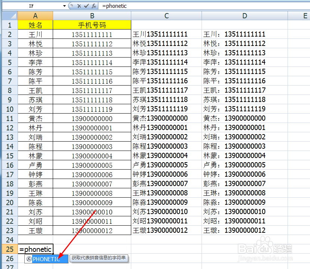Select column C header
310x269 pixels.
(166, 16)
